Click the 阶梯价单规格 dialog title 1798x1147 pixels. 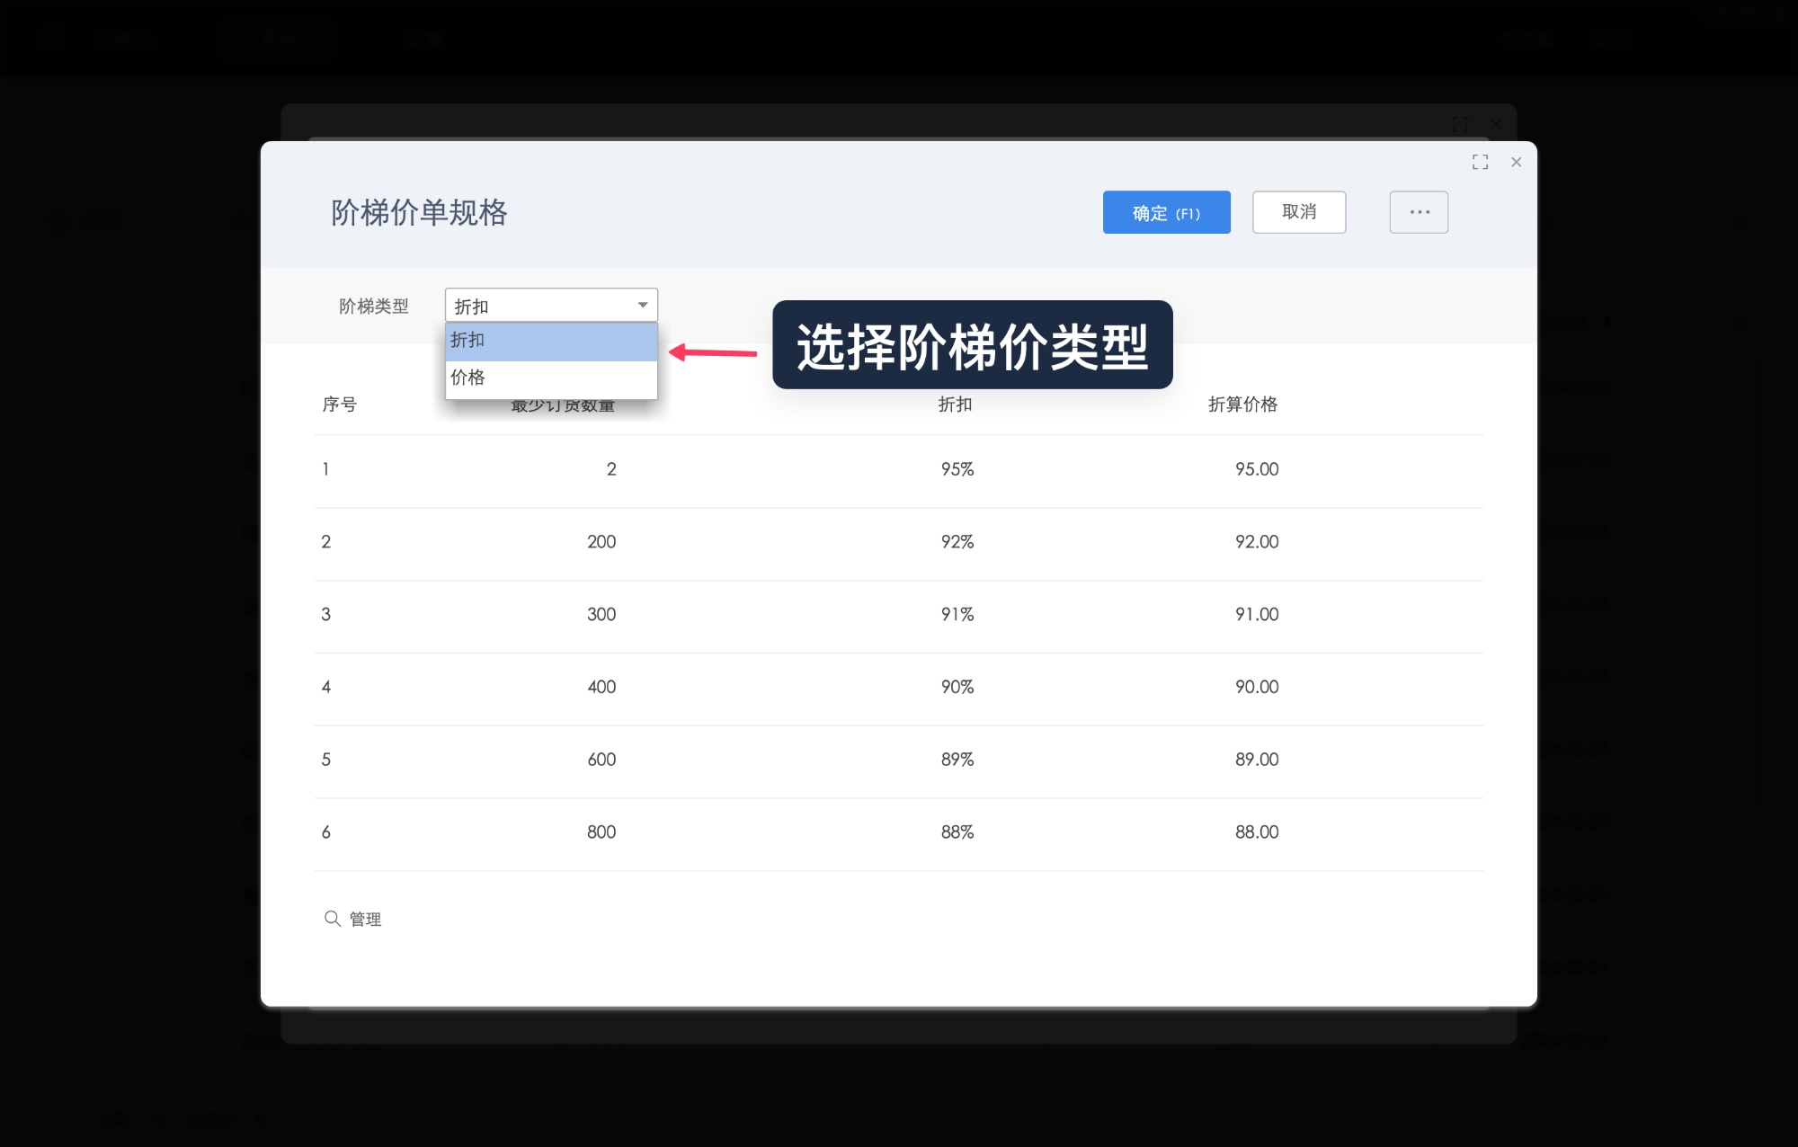pyautogui.click(x=419, y=213)
